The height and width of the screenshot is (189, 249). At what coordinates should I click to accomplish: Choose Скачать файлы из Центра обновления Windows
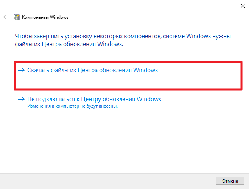click(x=92, y=70)
